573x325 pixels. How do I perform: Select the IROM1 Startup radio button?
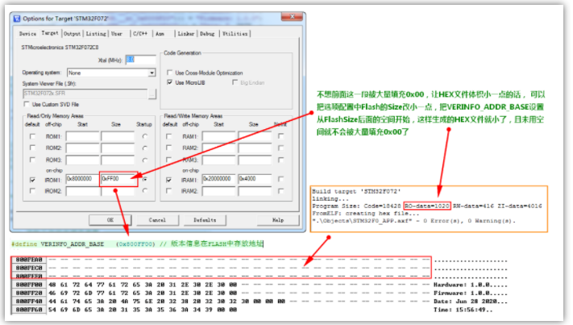click(x=145, y=179)
